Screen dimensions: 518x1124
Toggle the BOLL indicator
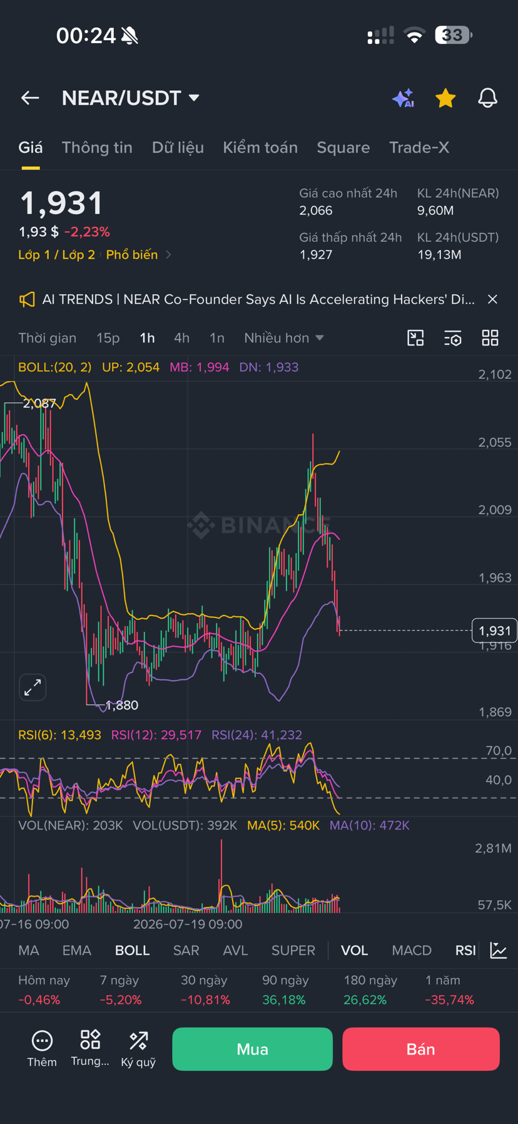point(132,951)
